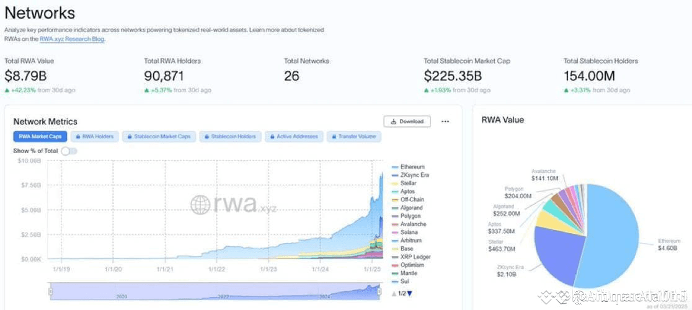Image resolution: width=692 pixels, height=310 pixels.
Task: Toggle the Sui legend entry
Action: click(x=401, y=281)
